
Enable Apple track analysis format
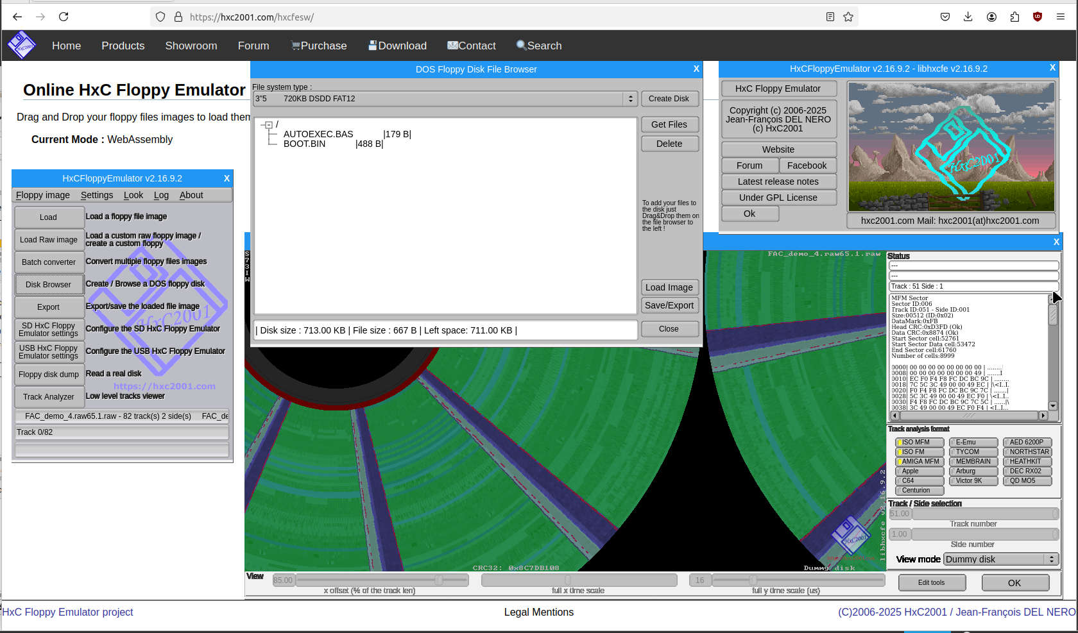tap(920, 471)
